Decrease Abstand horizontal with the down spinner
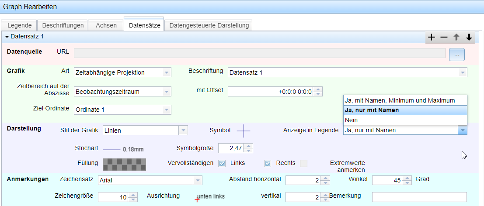 [x=325, y=182]
